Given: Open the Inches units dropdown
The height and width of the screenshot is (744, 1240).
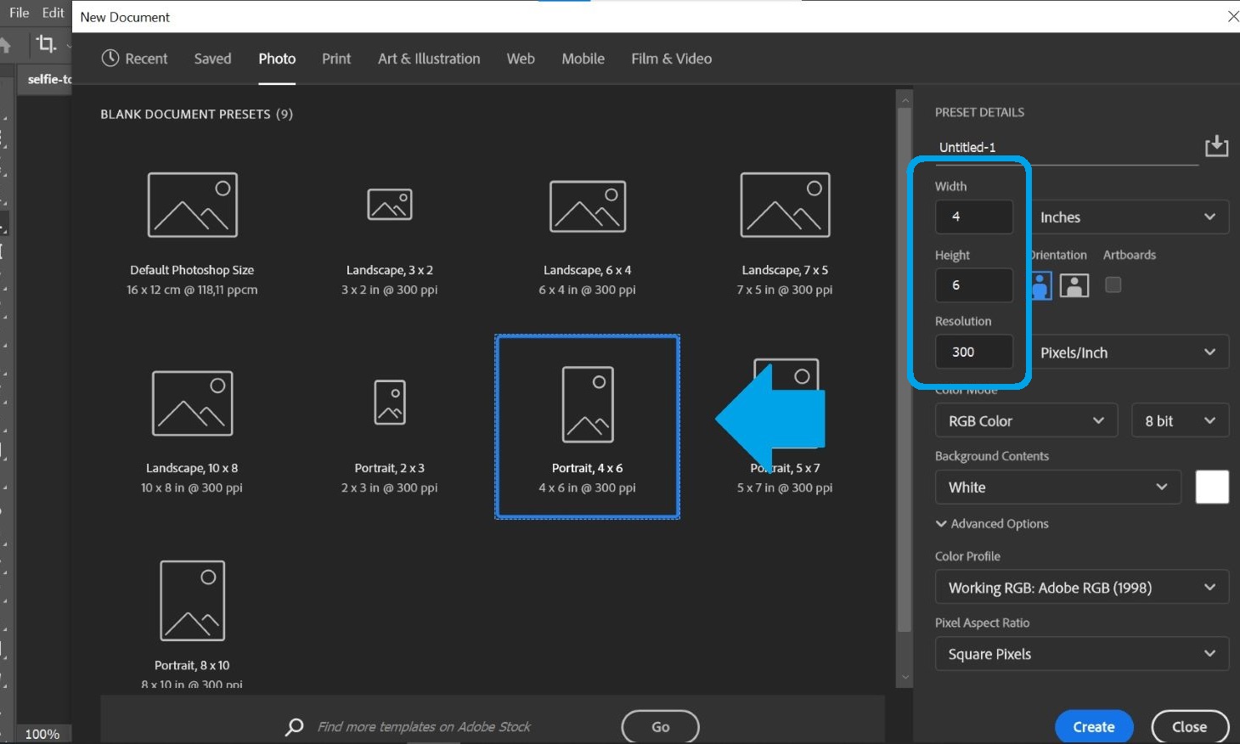Looking at the screenshot, I should (x=1130, y=217).
